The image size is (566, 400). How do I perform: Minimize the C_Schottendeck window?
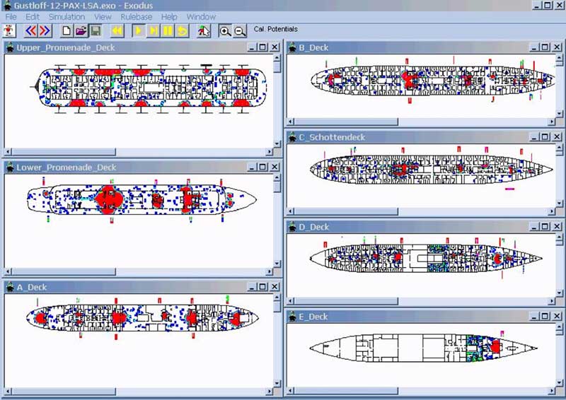point(534,136)
